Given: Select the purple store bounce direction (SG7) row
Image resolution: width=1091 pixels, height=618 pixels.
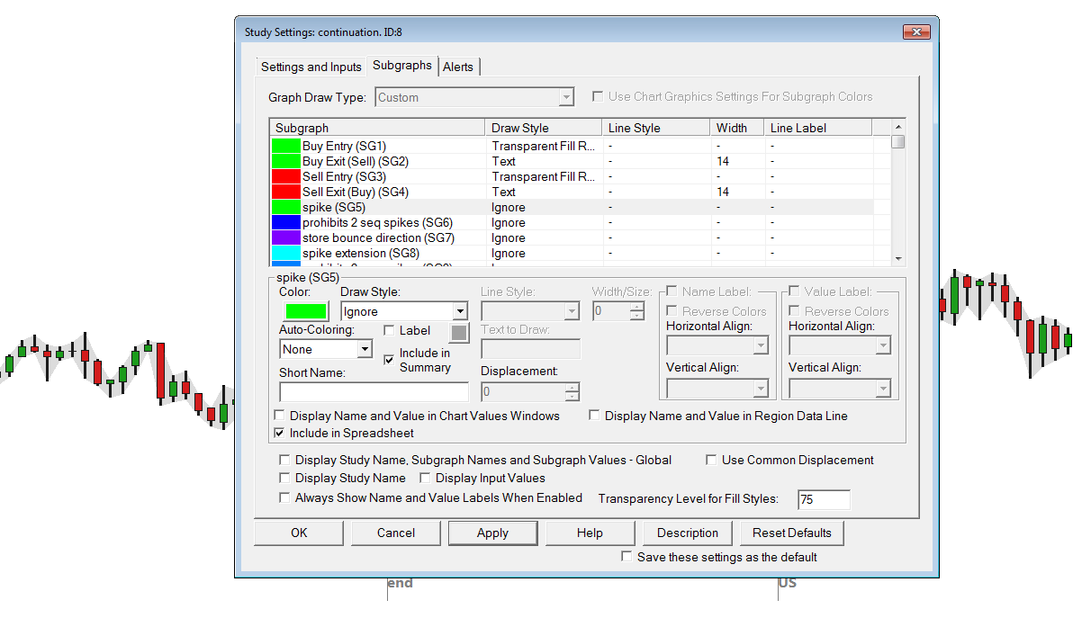Looking at the screenshot, I should [x=377, y=237].
